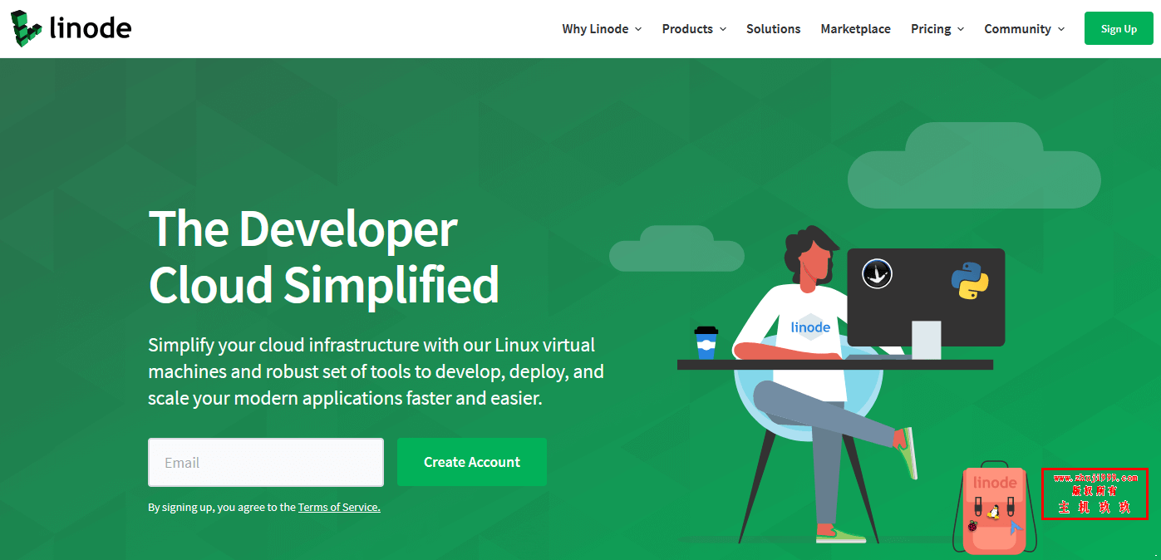Open the Community dropdown menu
This screenshot has width=1161, height=560.
[x=1024, y=29]
